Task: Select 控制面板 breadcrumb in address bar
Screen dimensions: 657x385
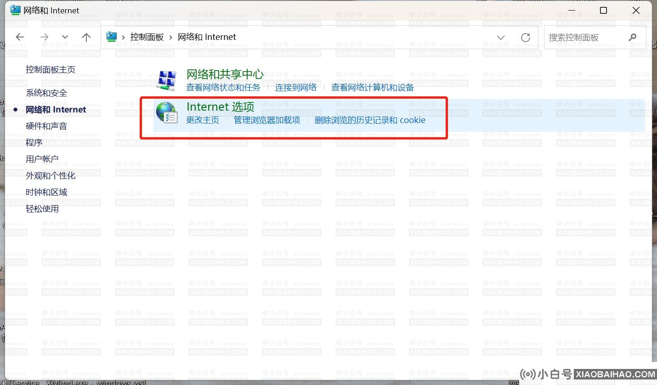Action: click(147, 37)
